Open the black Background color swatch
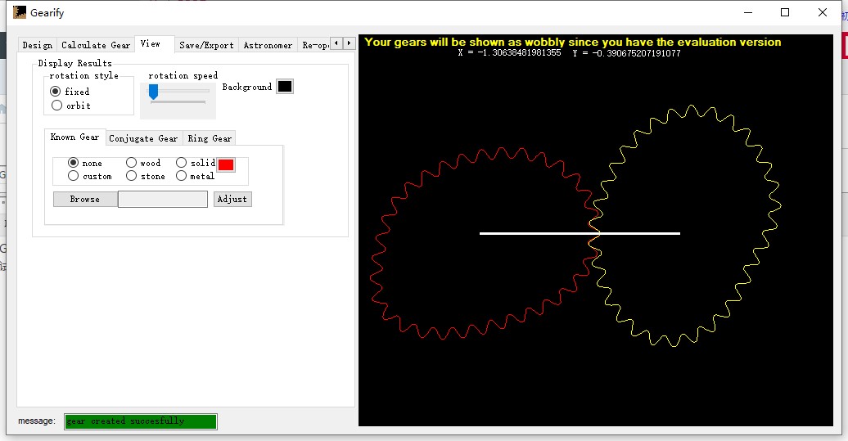Viewport: 848px width, 441px height. [x=285, y=87]
